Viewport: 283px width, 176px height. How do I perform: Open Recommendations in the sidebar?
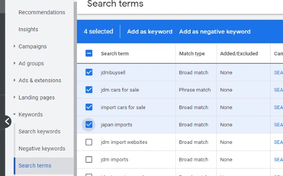(42, 12)
